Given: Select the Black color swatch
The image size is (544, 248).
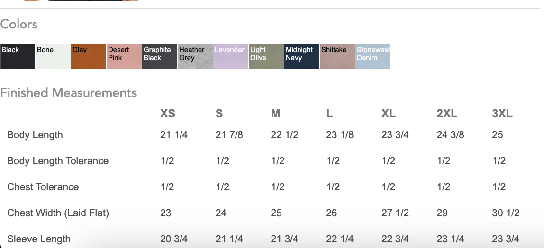Looking at the screenshot, I should pos(18,56).
